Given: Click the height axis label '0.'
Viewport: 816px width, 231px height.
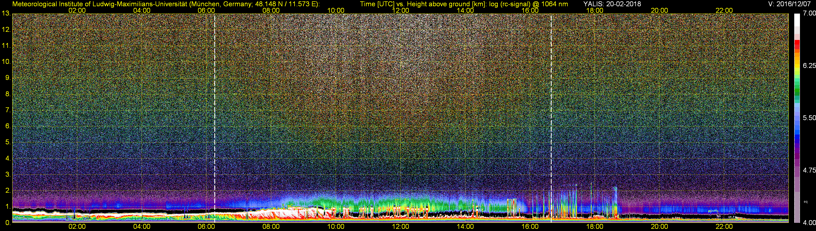Looking at the screenshot, I should click(8, 223).
